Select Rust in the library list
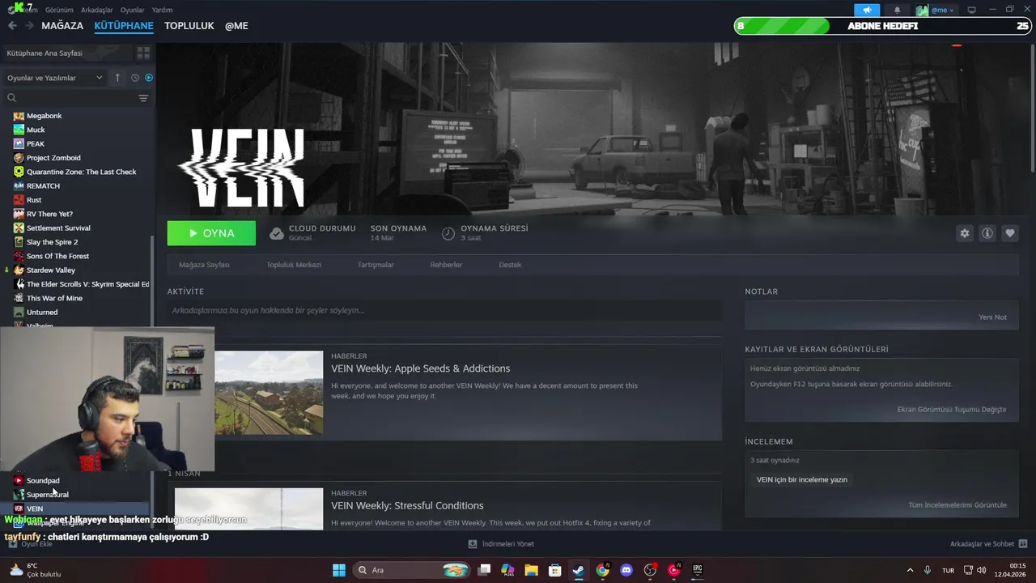This screenshot has height=583, width=1036. click(x=34, y=200)
